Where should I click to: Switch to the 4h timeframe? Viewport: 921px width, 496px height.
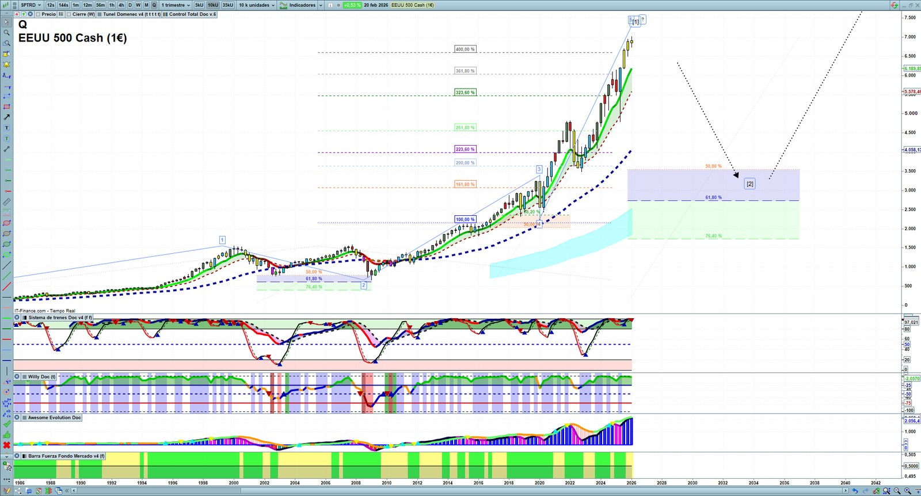coord(121,5)
